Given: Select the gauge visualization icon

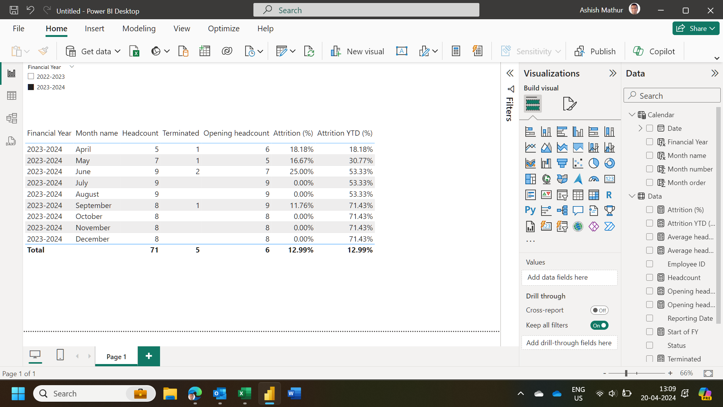Looking at the screenshot, I should pos(594,179).
